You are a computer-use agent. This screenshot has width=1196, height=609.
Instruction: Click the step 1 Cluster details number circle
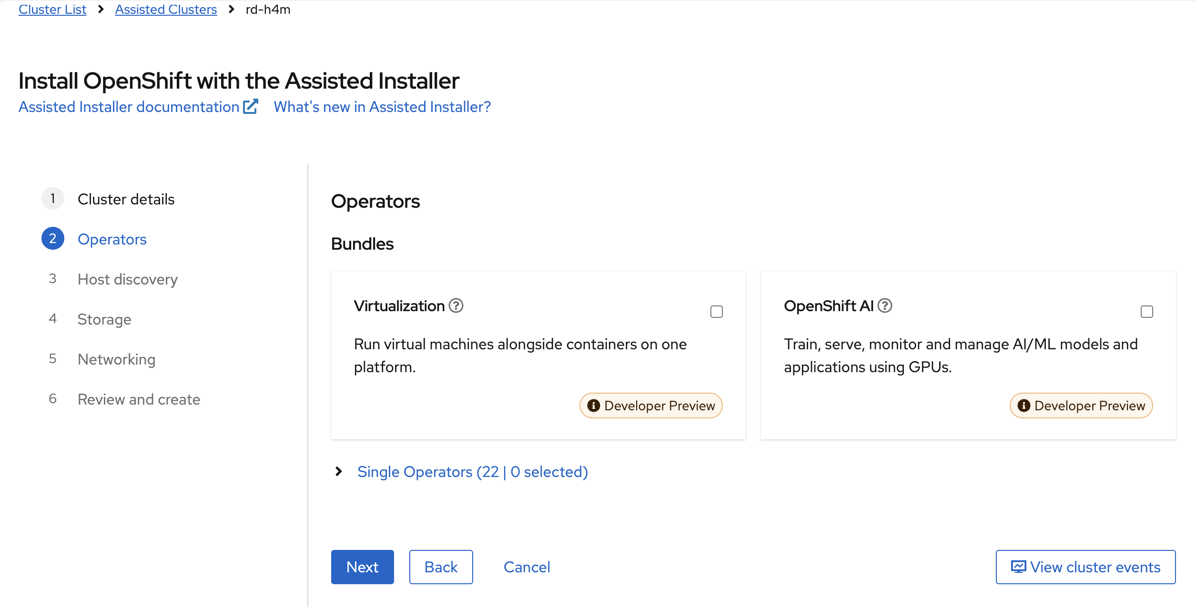pos(52,198)
